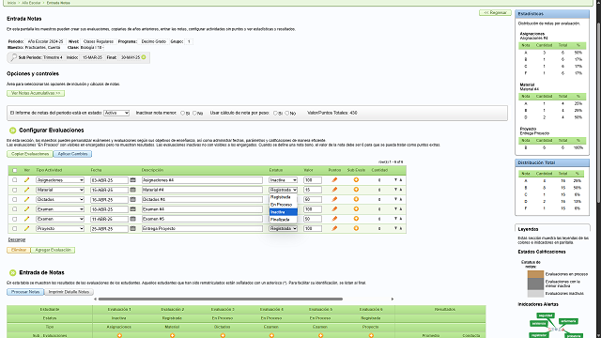The image size is (601, 338).
Task: Open the report state dropdown showing Activa
Action: [x=116, y=113]
